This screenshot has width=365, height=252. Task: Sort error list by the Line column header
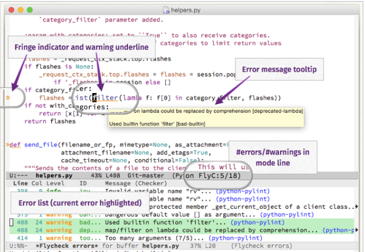pyautogui.click(x=20, y=183)
